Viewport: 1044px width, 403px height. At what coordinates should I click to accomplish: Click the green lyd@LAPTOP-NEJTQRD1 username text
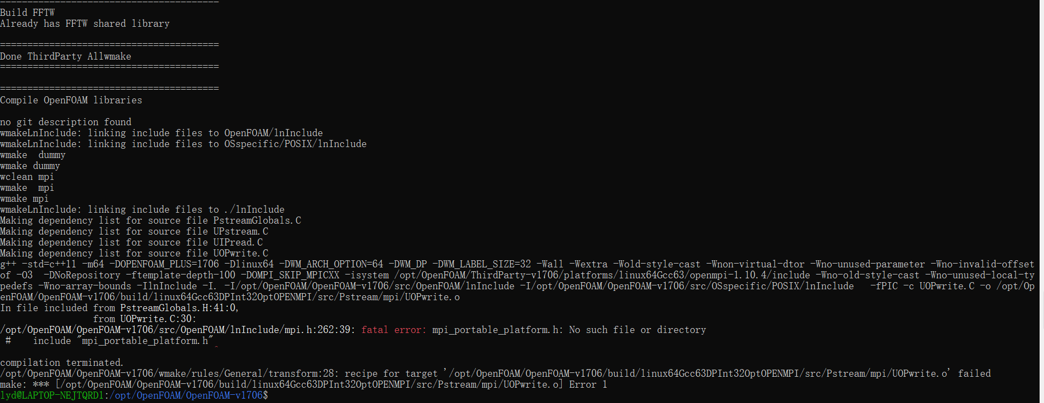pos(52,395)
